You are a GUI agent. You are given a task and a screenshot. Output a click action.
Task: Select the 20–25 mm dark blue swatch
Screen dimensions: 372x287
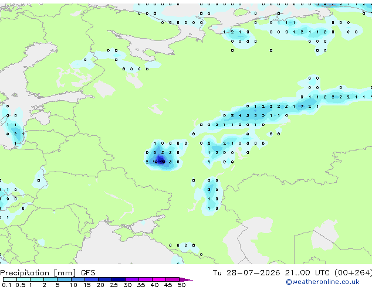coord(104,279)
